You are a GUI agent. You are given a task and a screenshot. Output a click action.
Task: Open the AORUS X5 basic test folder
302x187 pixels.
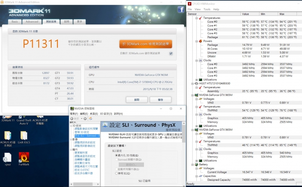tap(8, 139)
